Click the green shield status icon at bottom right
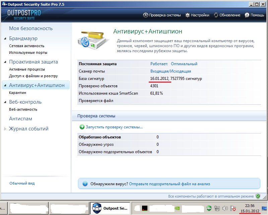 [258, 196]
